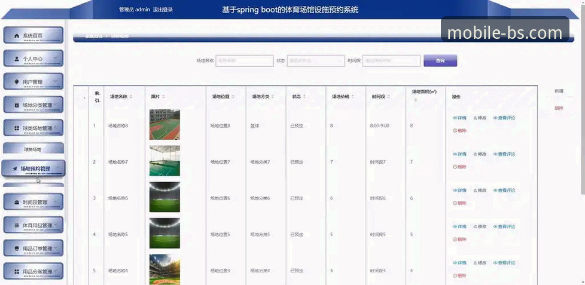Open the 场地预约管理 menu
The width and height of the screenshot is (585, 285).
(33, 168)
